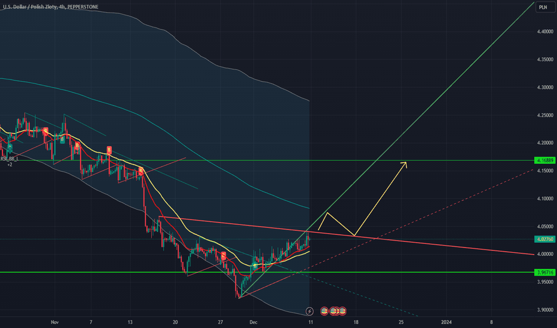Click the 4.20000 price axis value

click(545, 143)
